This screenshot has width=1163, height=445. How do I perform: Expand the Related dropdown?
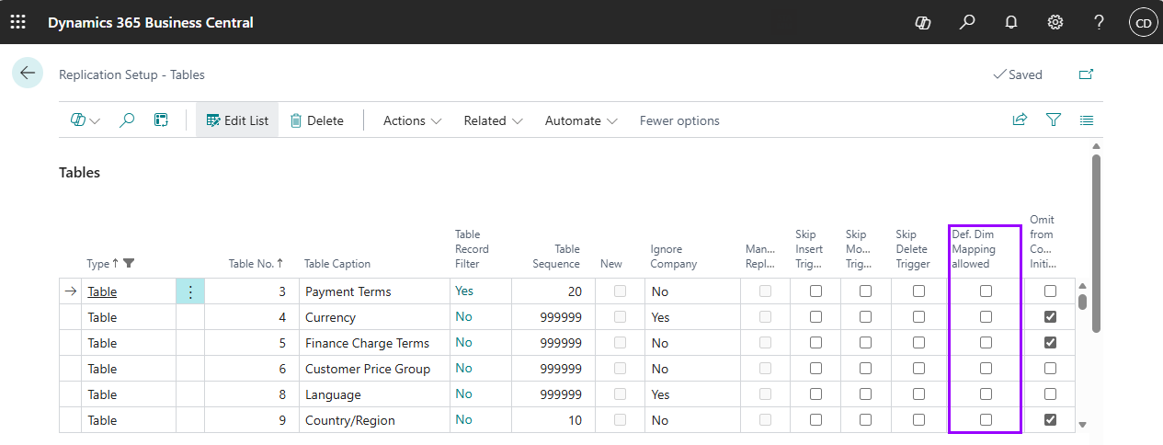tap(493, 120)
